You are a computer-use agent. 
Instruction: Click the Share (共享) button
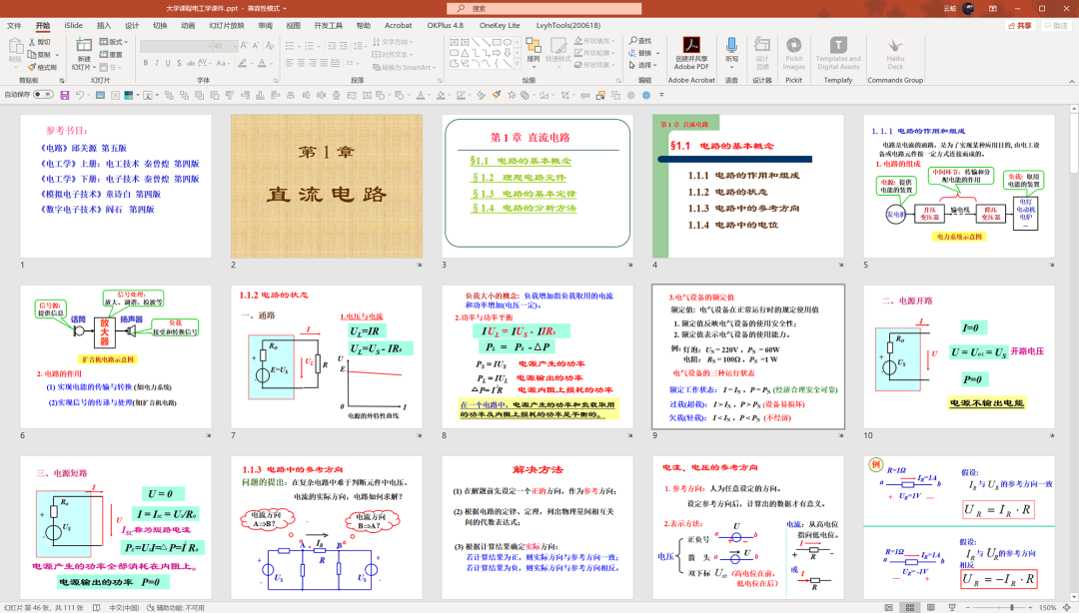[1020, 25]
